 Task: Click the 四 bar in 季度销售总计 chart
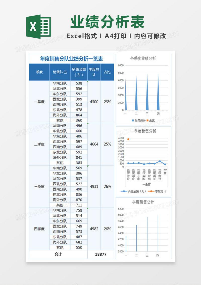pos(158,233)
